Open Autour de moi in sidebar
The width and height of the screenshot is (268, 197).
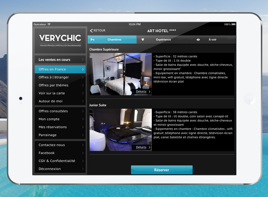(60, 101)
